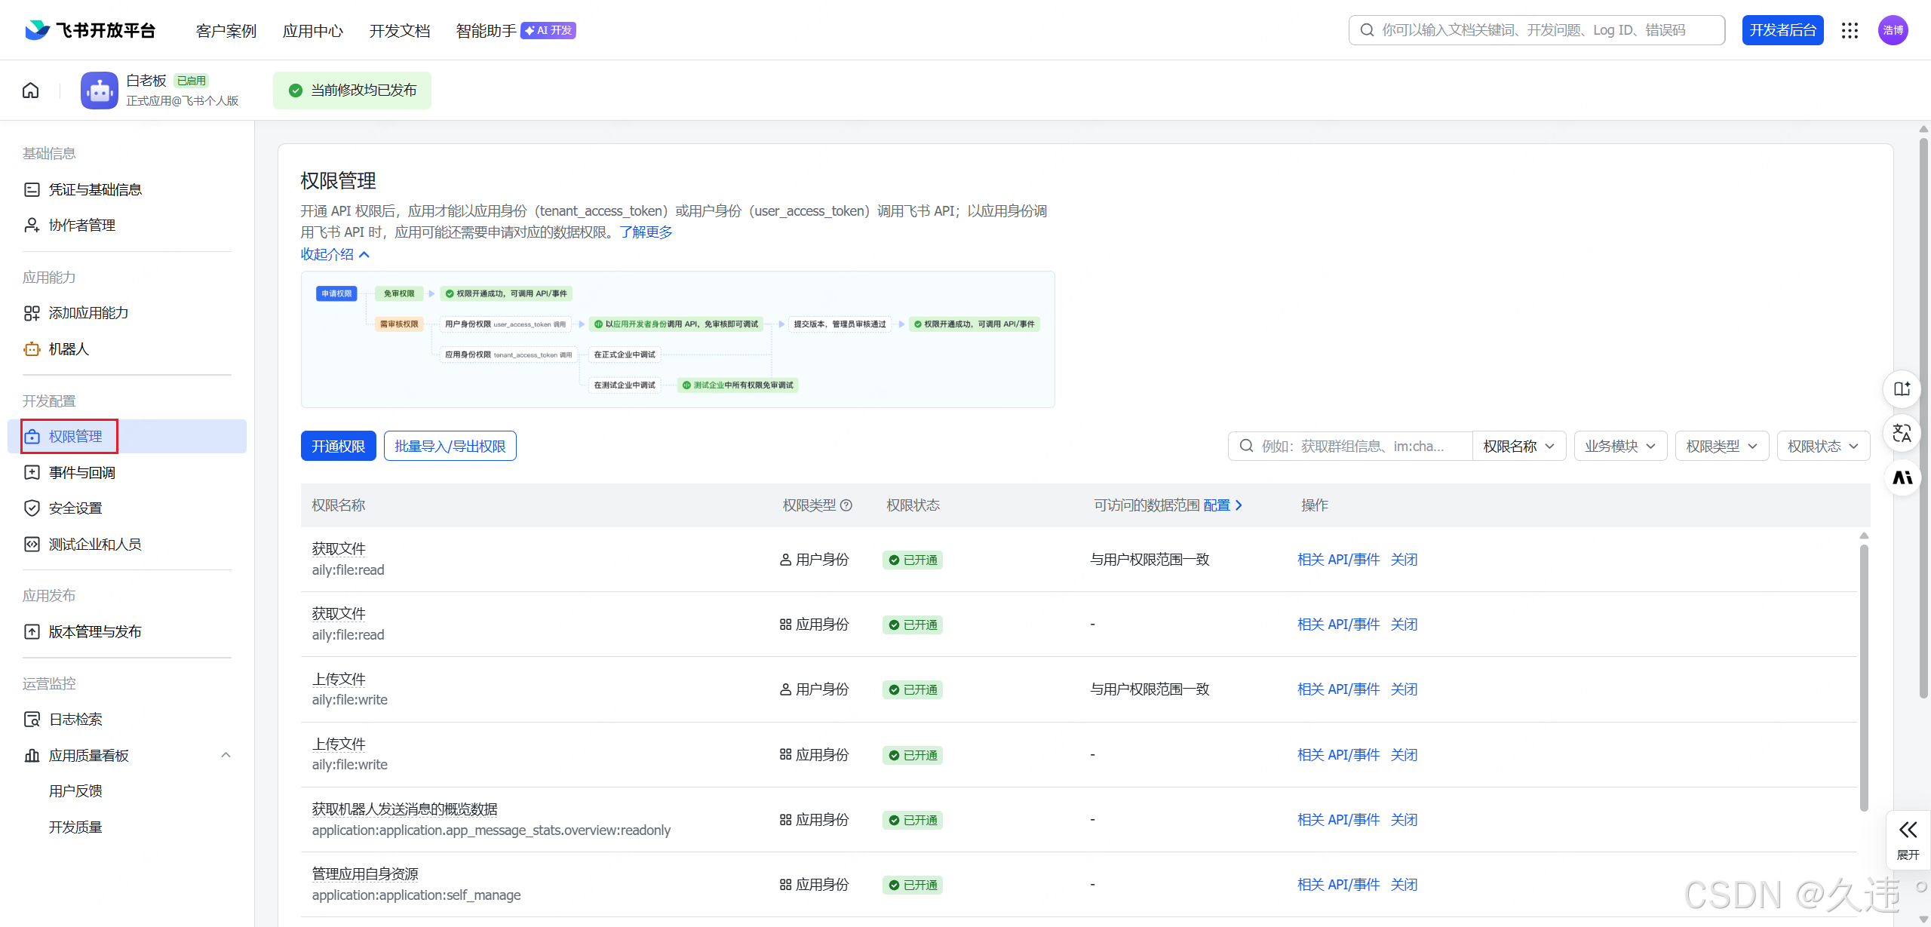Click the help icon beside 权限类型 header
Image resolution: width=1931 pixels, height=927 pixels.
coord(846,505)
